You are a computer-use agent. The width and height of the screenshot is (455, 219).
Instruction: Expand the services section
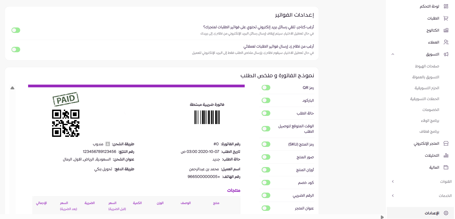coord(393,196)
